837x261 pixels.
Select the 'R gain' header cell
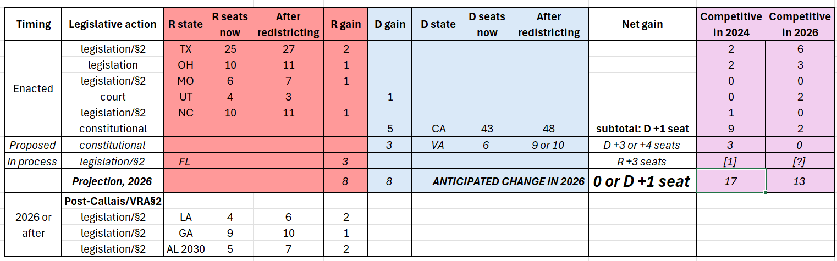[346, 24]
